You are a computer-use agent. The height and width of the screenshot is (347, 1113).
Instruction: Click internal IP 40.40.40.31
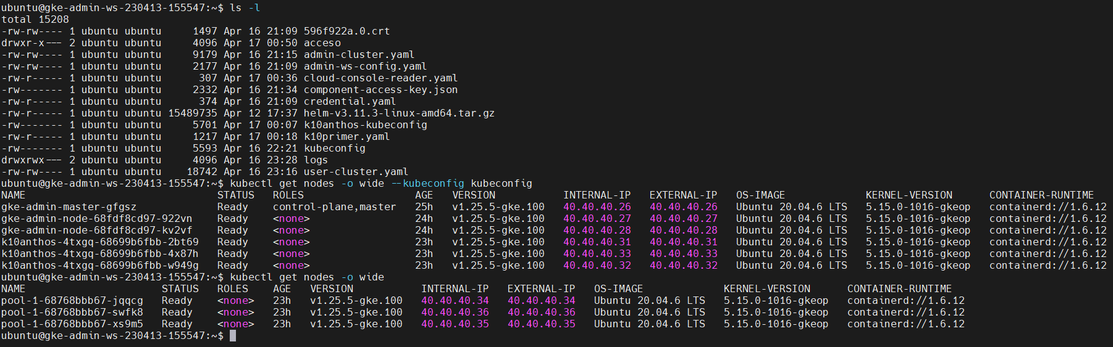point(597,242)
